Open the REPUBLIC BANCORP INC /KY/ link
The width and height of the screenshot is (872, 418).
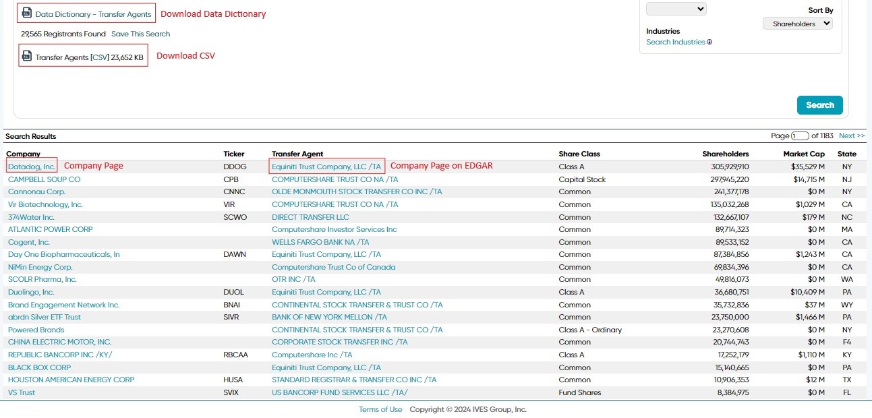click(60, 355)
